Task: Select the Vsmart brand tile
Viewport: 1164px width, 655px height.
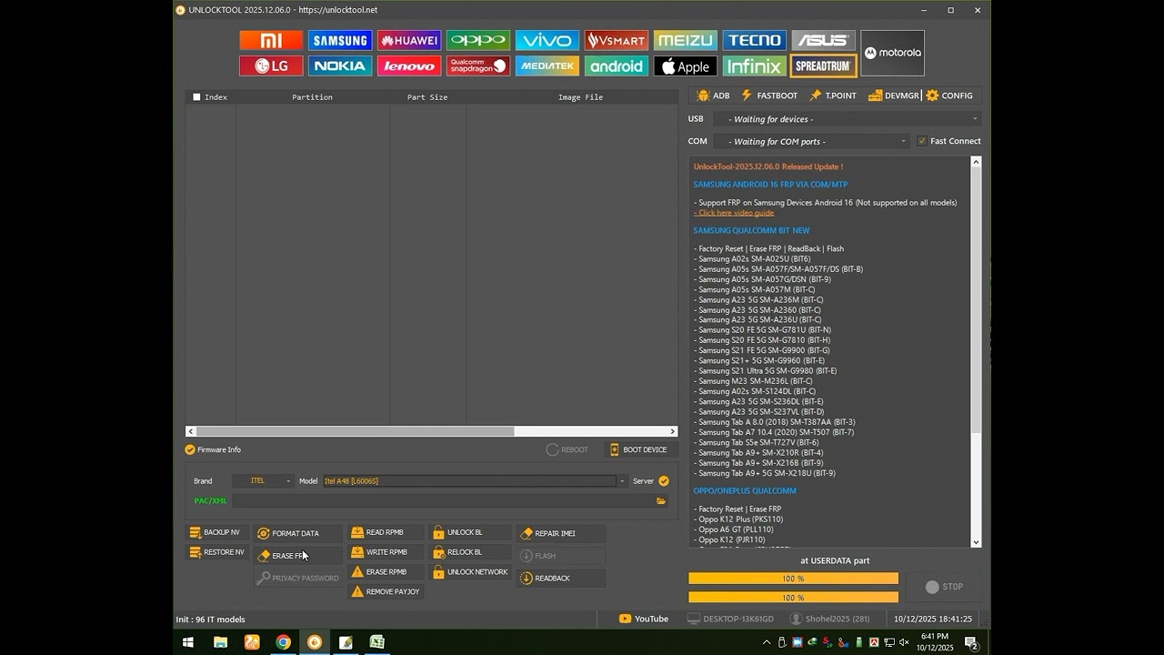Action: pos(617,40)
